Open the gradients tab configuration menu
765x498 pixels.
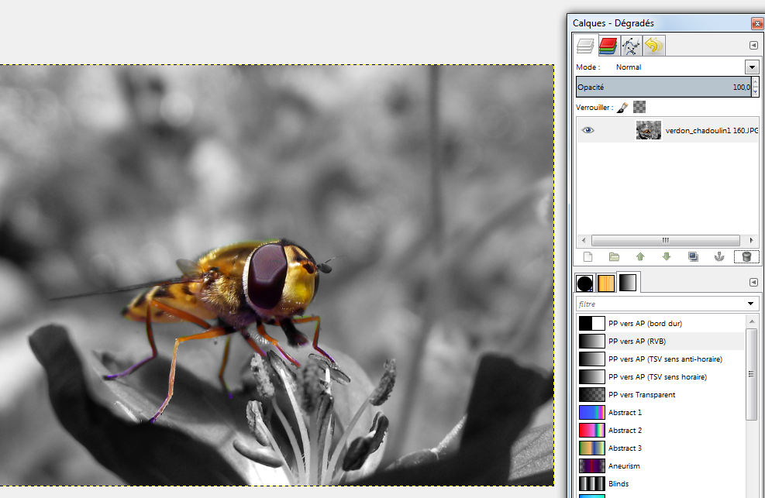point(753,282)
